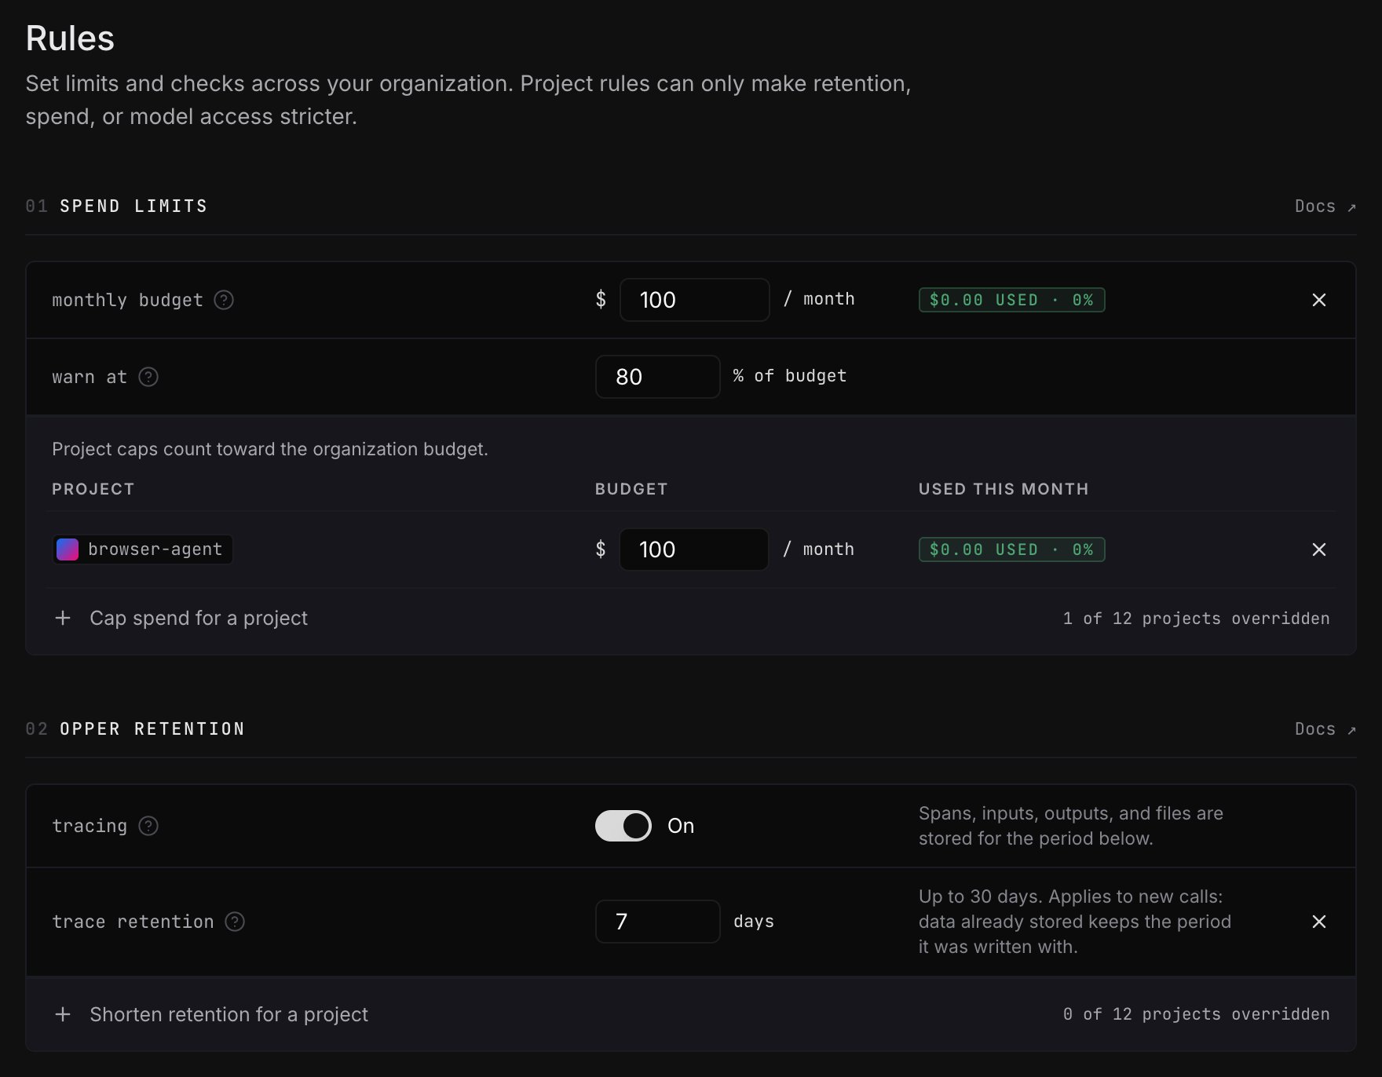Screen dimensions: 1382x1077
Task: Click Cap spend for a project
Action: pos(199,619)
